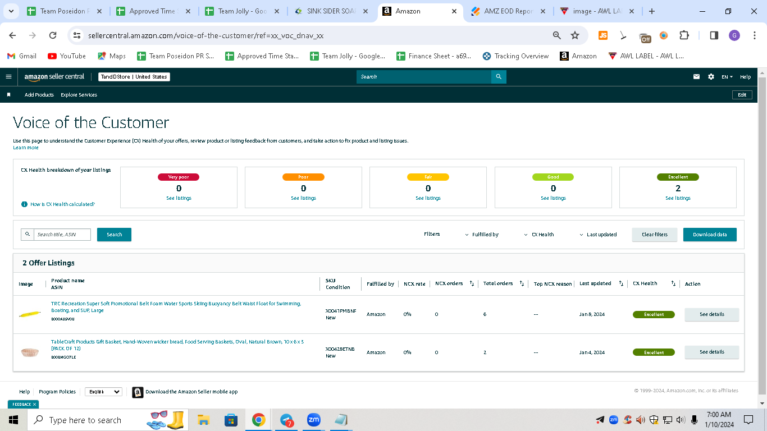Open the TRC Recreation product title link

pos(176,307)
